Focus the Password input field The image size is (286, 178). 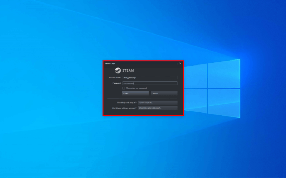(x=150, y=83)
